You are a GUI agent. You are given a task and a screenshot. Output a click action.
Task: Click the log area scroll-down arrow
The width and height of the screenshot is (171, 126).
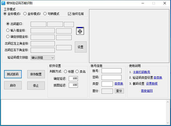pos(168,123)
